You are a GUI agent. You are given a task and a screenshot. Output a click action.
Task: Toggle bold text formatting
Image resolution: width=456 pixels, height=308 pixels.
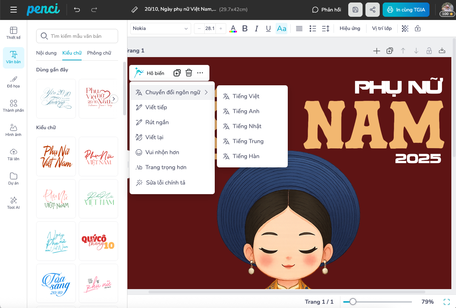[x=245, y=29]
